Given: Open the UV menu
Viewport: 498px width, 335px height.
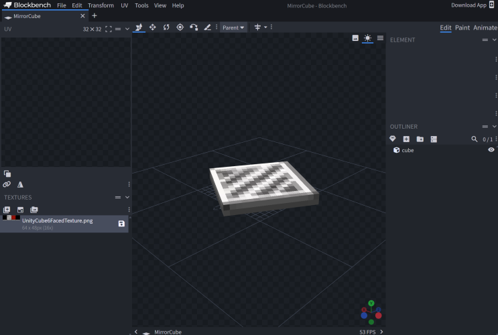Looking at the screenshot, I should pos(125,5).
